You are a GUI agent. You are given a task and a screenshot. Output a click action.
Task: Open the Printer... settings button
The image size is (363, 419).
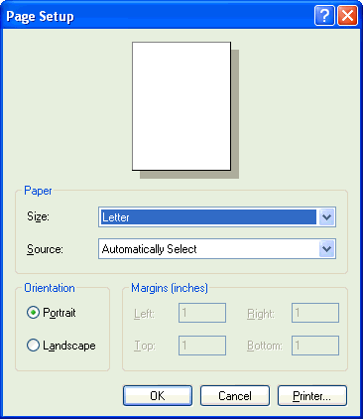[x=312, y=395]
